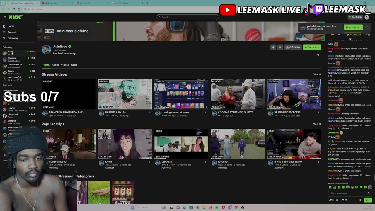
Task: Open COOKING STREAM W/ GUESTS thumbnail
Action: (238, 94)
